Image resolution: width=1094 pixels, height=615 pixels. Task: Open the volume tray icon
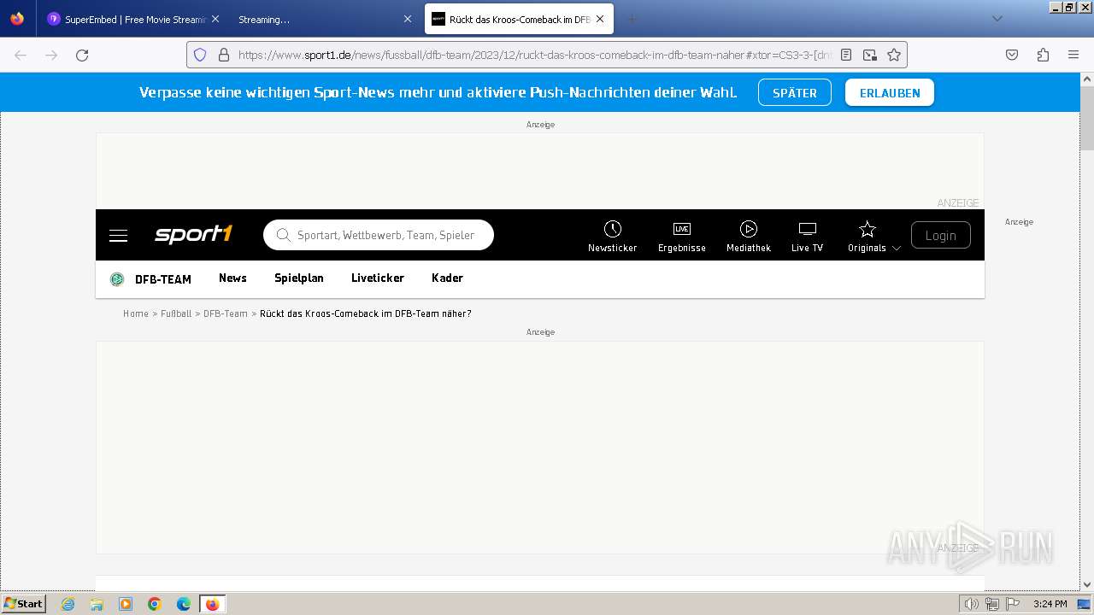coord(971,604)
